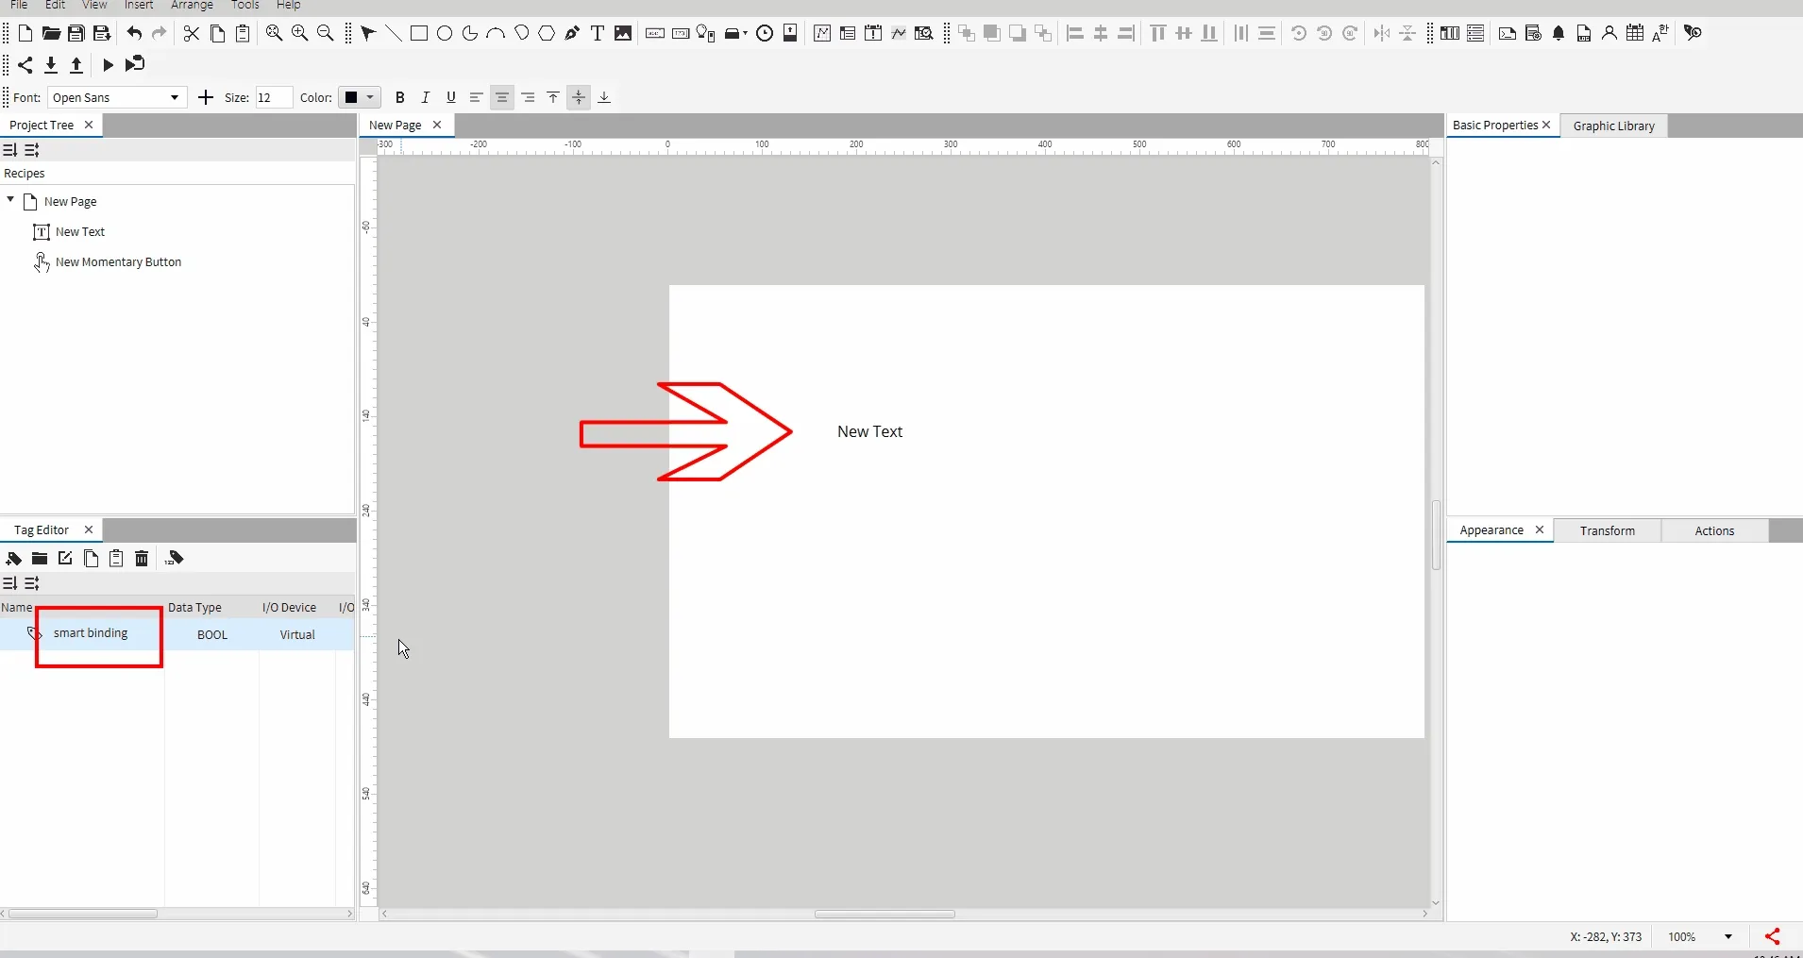
Task: Toggle Italic text formatting
Action: click(x=426, y=97)
